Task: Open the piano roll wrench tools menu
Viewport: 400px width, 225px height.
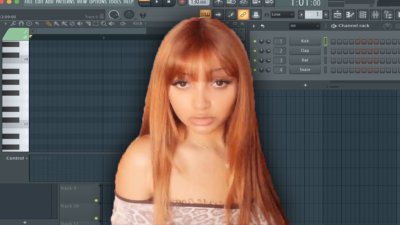Action: (x=13, y=23)
